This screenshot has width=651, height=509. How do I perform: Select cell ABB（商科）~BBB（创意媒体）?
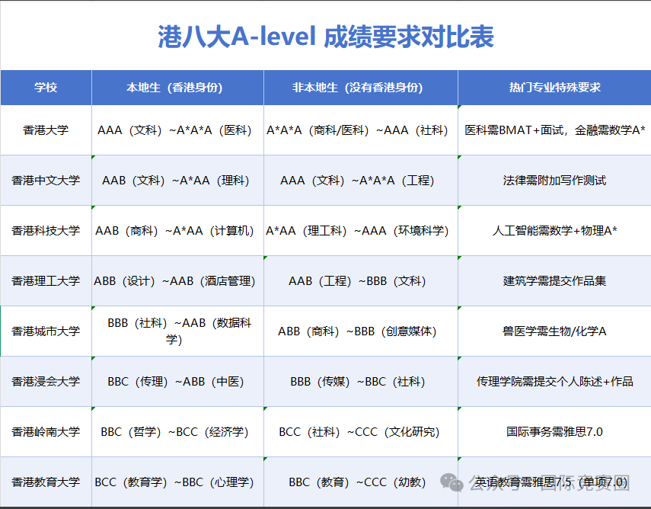click(361, 331)
